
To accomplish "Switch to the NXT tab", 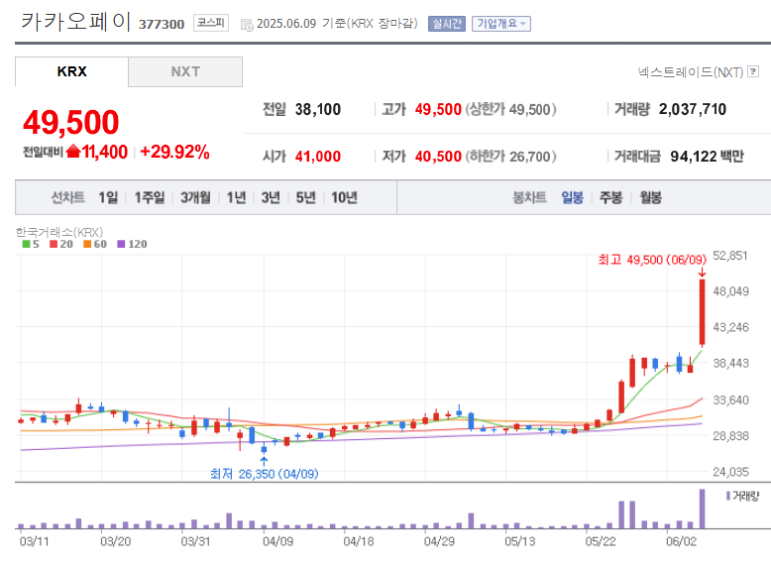I will tap(185, 71).
